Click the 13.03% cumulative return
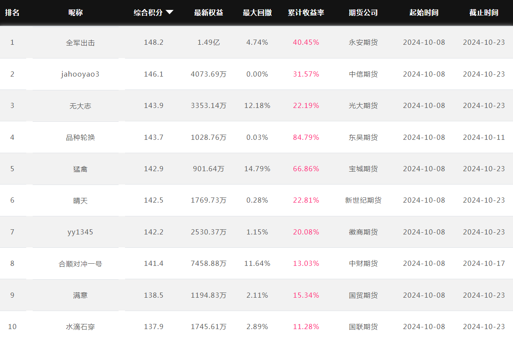Viewport: 513px width, 342px height. [306, 263]
